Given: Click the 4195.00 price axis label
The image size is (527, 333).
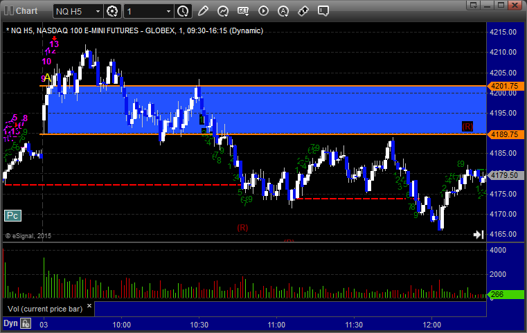Looking at the screenshot, I should click(503, 114).
